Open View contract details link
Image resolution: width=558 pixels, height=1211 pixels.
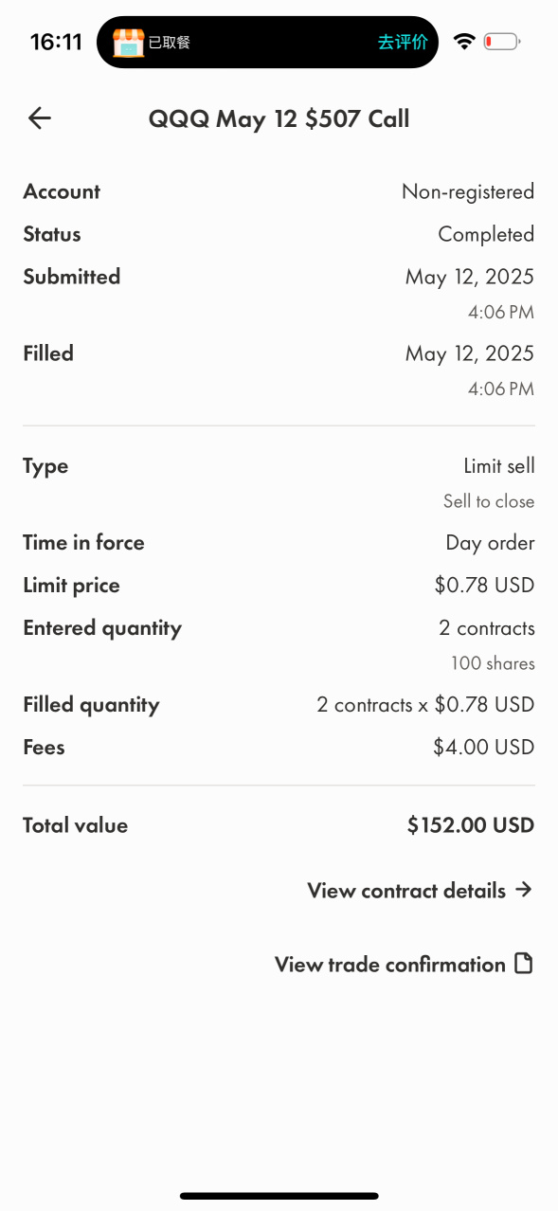(406, 891)
